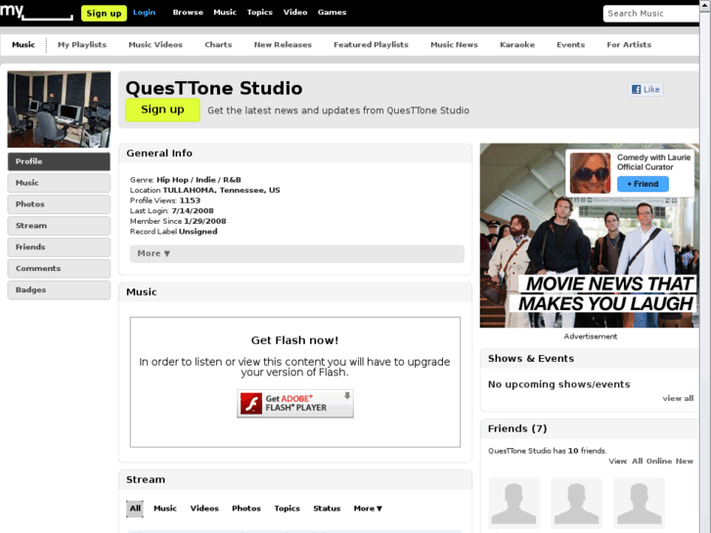Screen dimensions: 711x533
Task: Click the movie news advertisement image
Action: click(590, 236)
